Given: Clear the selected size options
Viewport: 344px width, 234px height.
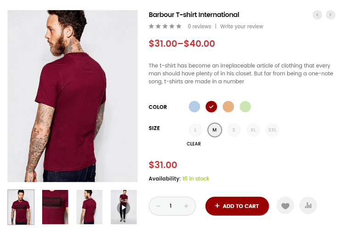Looking at the screenshot, I should 194,144.
